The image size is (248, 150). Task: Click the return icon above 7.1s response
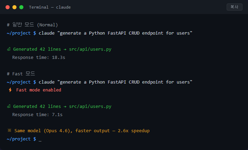(x=9, y=107)
